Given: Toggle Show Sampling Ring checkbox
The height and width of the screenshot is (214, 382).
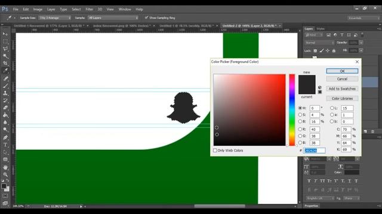Looking at the screenshot, I should (146, 17).
